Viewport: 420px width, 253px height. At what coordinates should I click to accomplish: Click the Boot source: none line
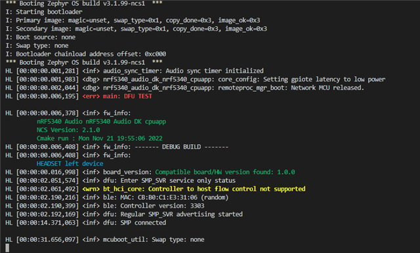click(x=41, y=37)
